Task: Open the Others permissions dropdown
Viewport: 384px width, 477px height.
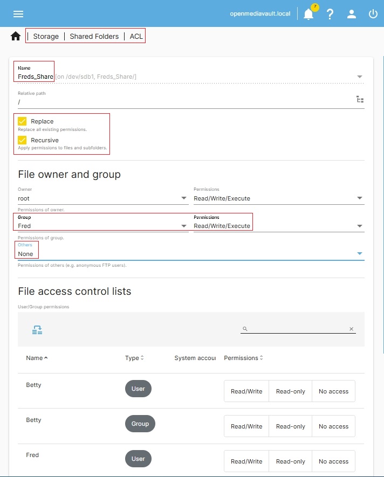Action: 190,253
